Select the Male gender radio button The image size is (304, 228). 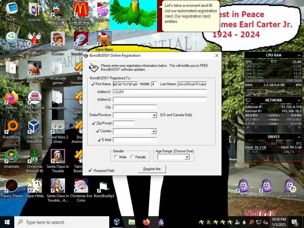point(116,157)
